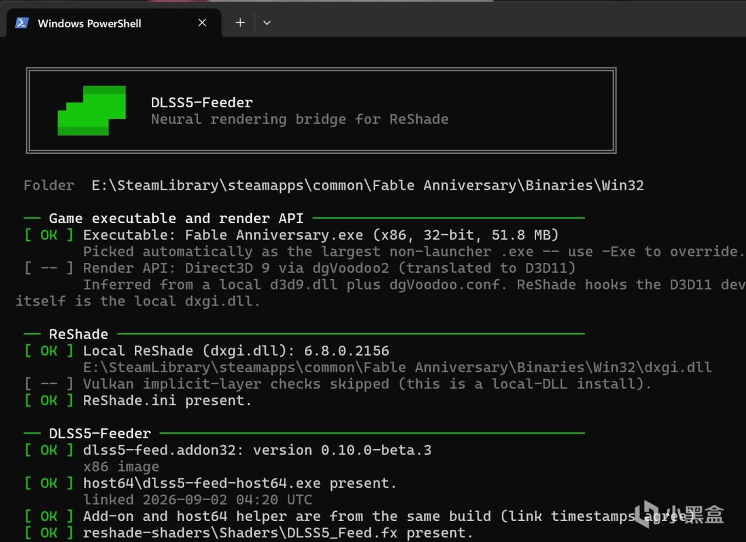Expand the new tab profile dropdown
Image resolution: width=746 pixels, height=542 pixels.
tap(267, 23)
